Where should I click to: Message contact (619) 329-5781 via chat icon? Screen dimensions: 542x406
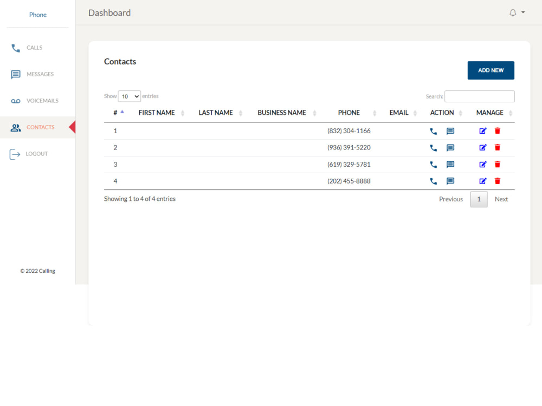click(x=450, y=165)
